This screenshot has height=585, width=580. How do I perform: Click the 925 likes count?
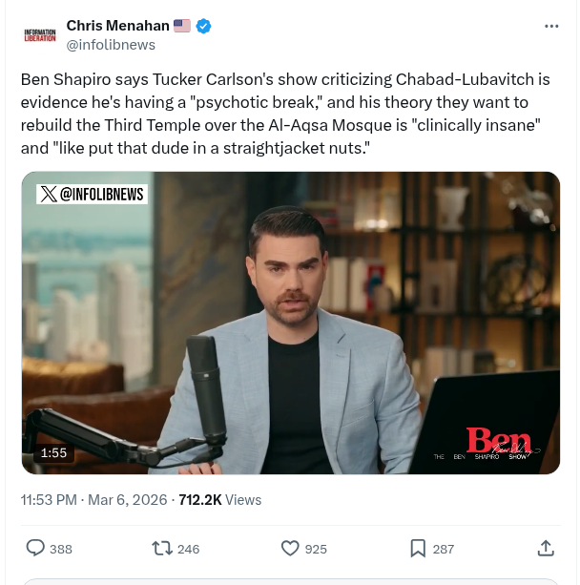[316, 549]
